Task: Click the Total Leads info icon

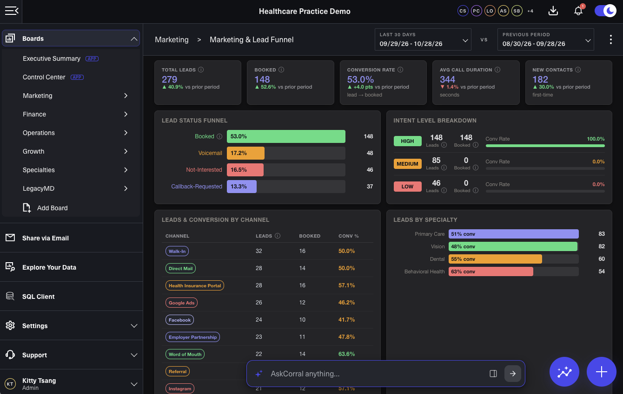Action: pos(201,70)
